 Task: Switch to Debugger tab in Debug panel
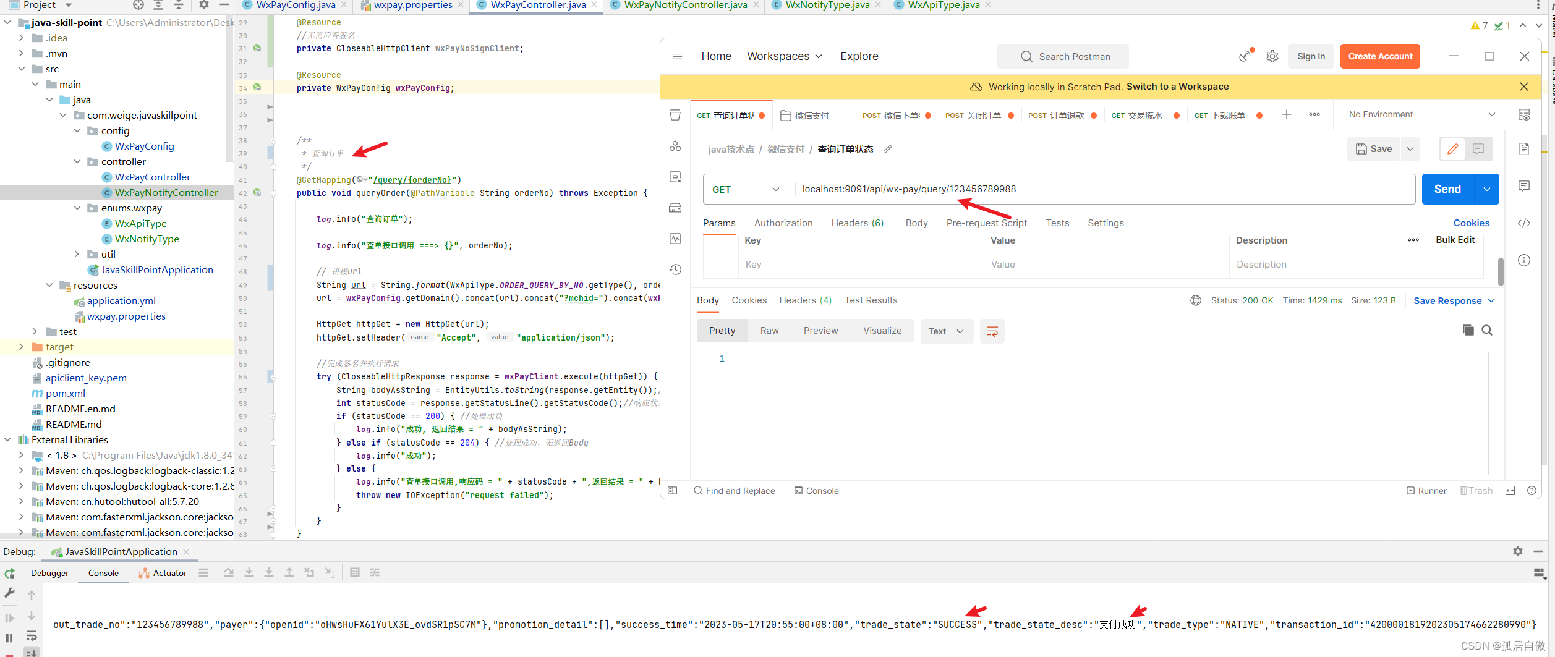(x=50, y=574)
